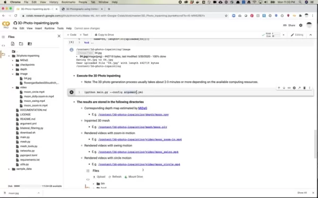Collapse the image folder
The height and width of the screenshot is (198, 318).
pos(13,74)
